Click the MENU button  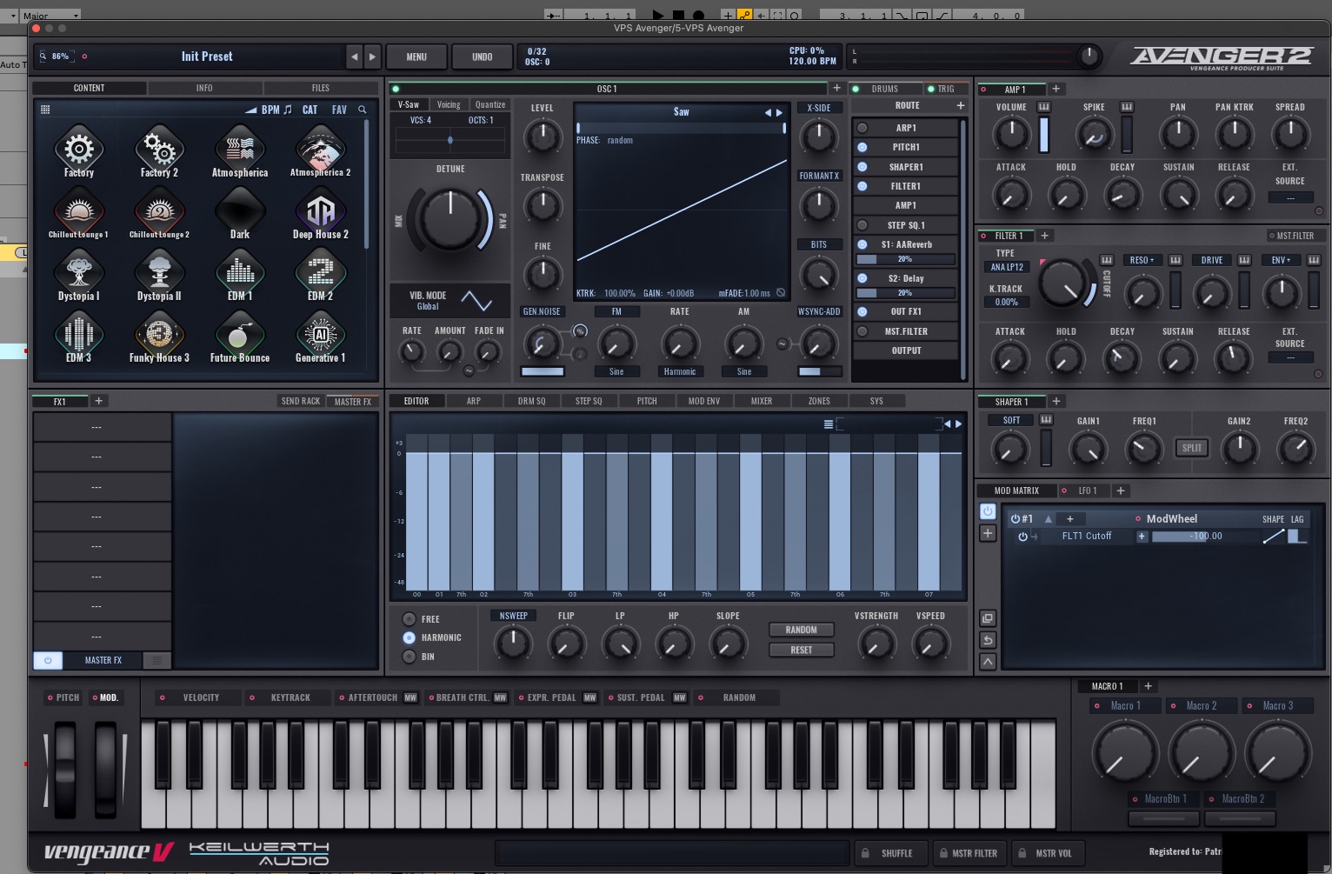(x=416, y=57)
